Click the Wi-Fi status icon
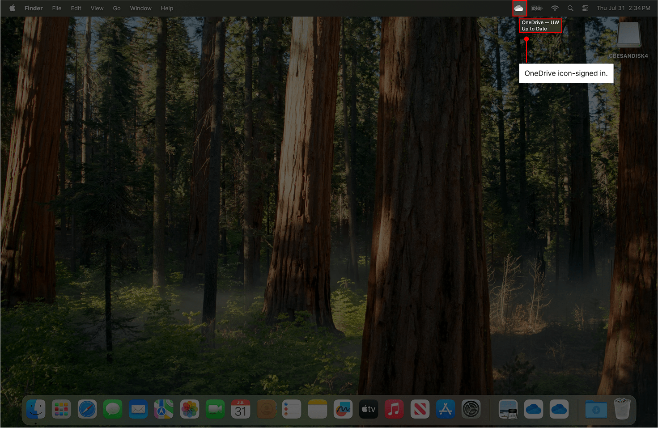 [x=555, y=8]
